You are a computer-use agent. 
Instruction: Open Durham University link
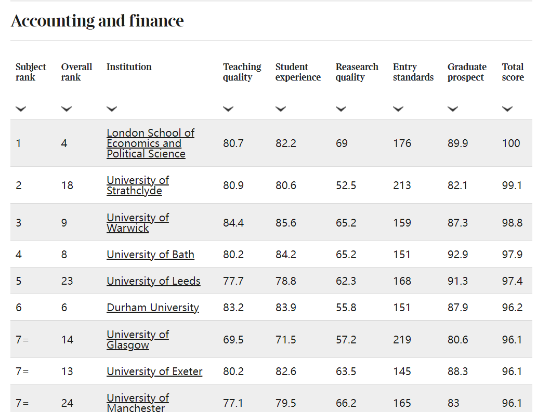153,308
